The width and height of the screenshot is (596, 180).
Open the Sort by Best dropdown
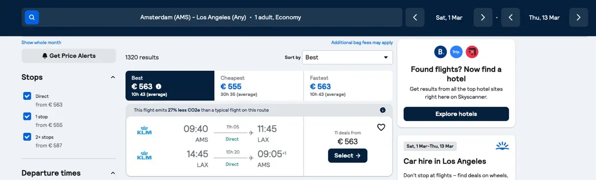[347, 57]
